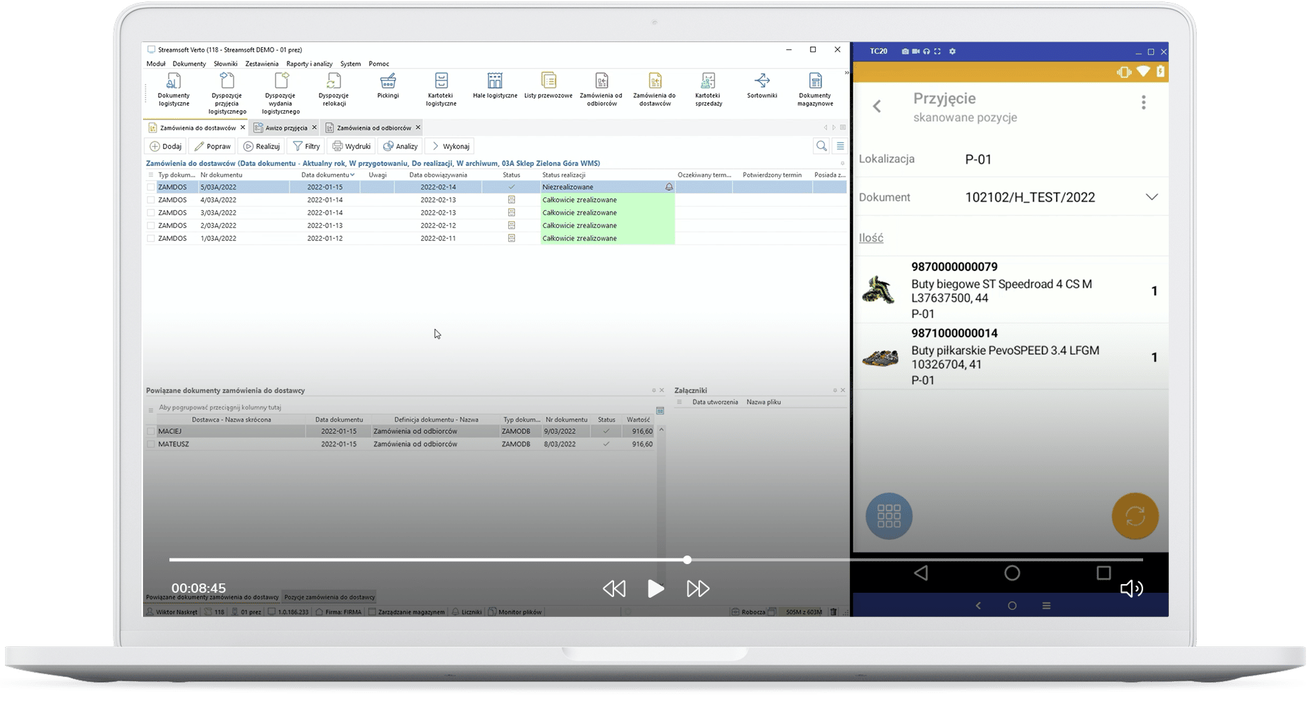Switch to Zamówienia od odbiorców tab

click(374, 128)
